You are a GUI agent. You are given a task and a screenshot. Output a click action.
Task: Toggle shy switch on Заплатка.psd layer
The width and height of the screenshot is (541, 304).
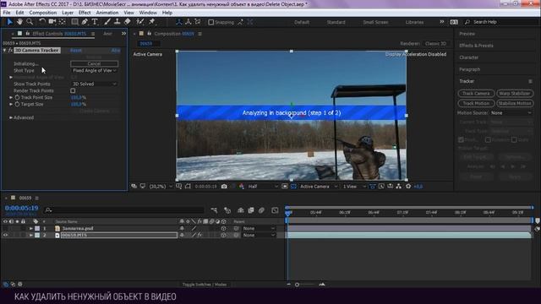coord(182,228)
